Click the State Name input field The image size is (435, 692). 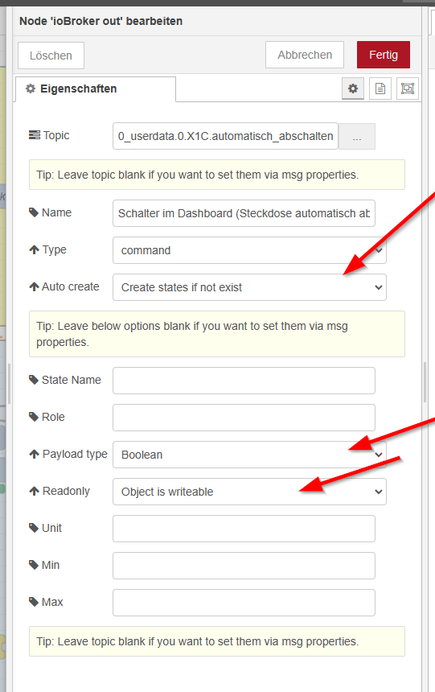pyautogui.click(x=244, y=381)
